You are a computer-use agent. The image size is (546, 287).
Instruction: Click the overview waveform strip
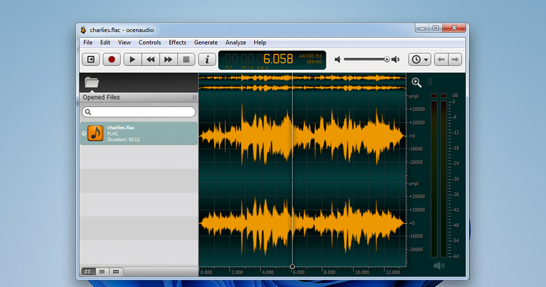[302, 83]
